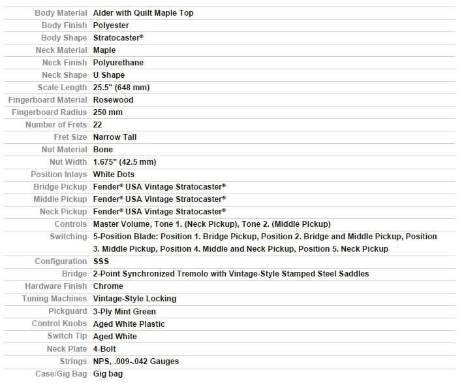Viewport: 464px width, 385px height.
Task: Click the 'Bridge' label
Action: pos(74,275)
